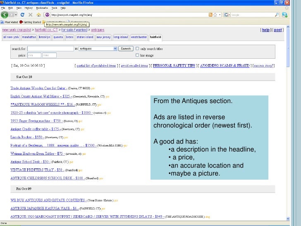Click the Forward navigation arrow
The image size is (301, 226).
tap(12, 14)
